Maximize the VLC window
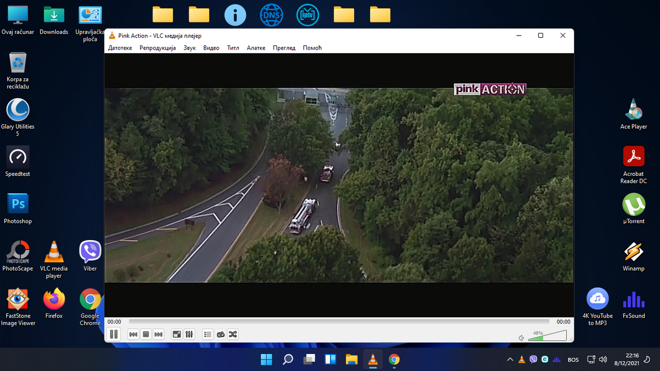Screen dimensions: 660x371 tap(540, 36)
